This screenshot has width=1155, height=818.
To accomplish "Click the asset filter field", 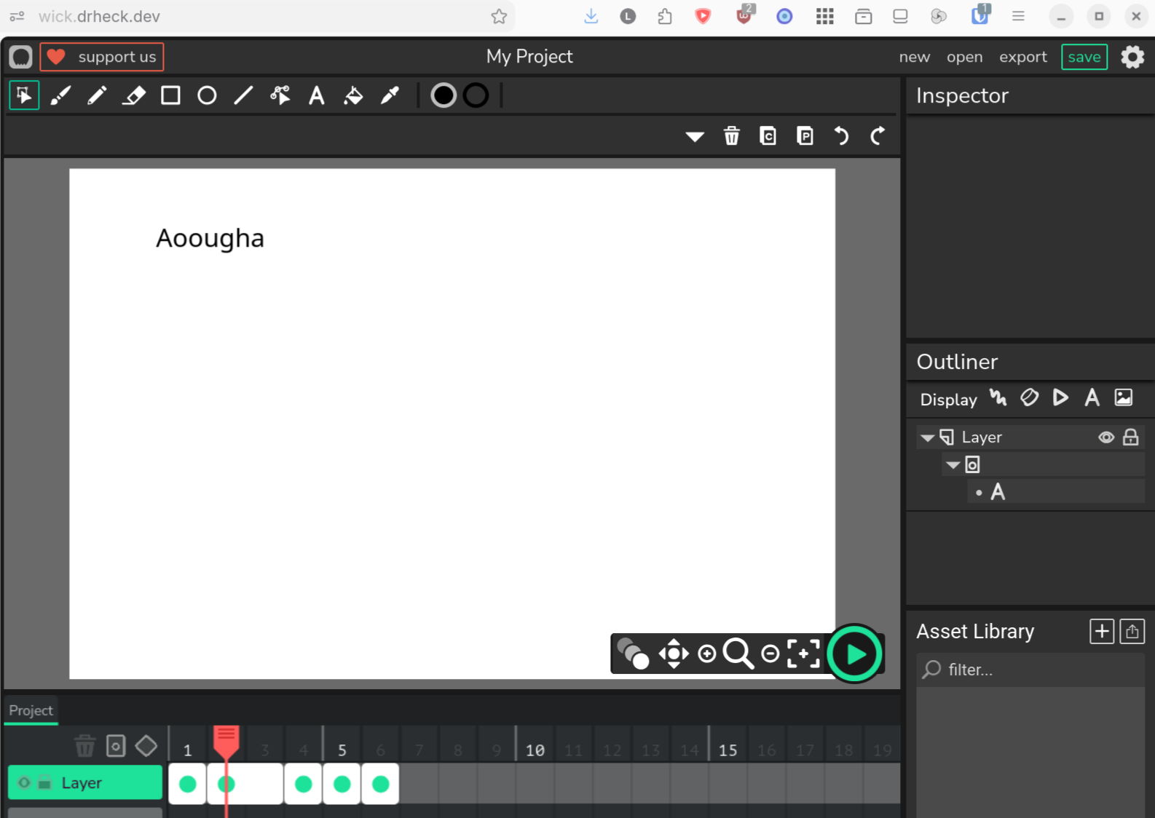I will tap(1030, 670).
